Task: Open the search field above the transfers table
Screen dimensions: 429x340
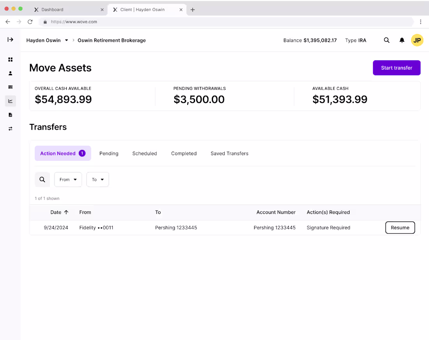Action: click(42, 180)
